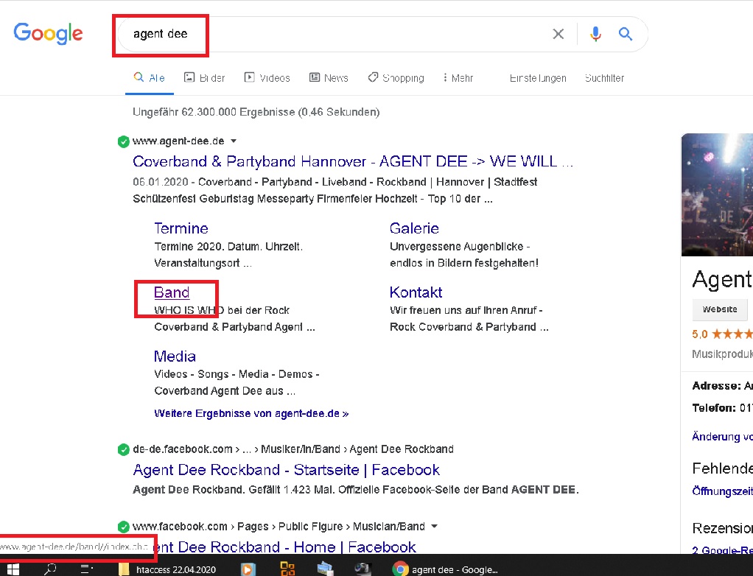Click the green check icon beside de-de.facebook.com
The height and width of the screenshot is (576, 753).
pyautogui.click(x=124, y=450)
